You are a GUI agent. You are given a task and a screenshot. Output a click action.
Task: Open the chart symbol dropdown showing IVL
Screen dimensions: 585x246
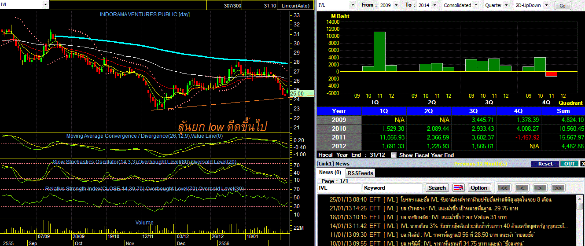(x=46, y=5)
